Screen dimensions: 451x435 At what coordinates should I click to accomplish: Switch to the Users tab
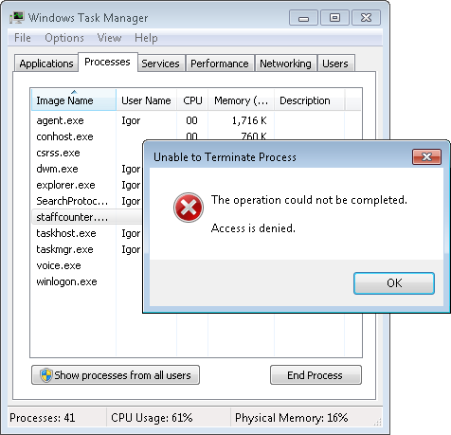click(335, 63)
